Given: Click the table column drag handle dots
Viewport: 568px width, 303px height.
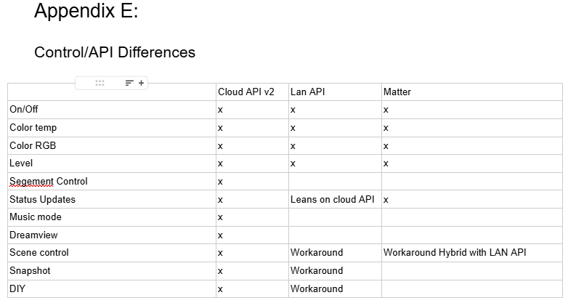Looking at the screenshot, I should (x=100, y=83).
